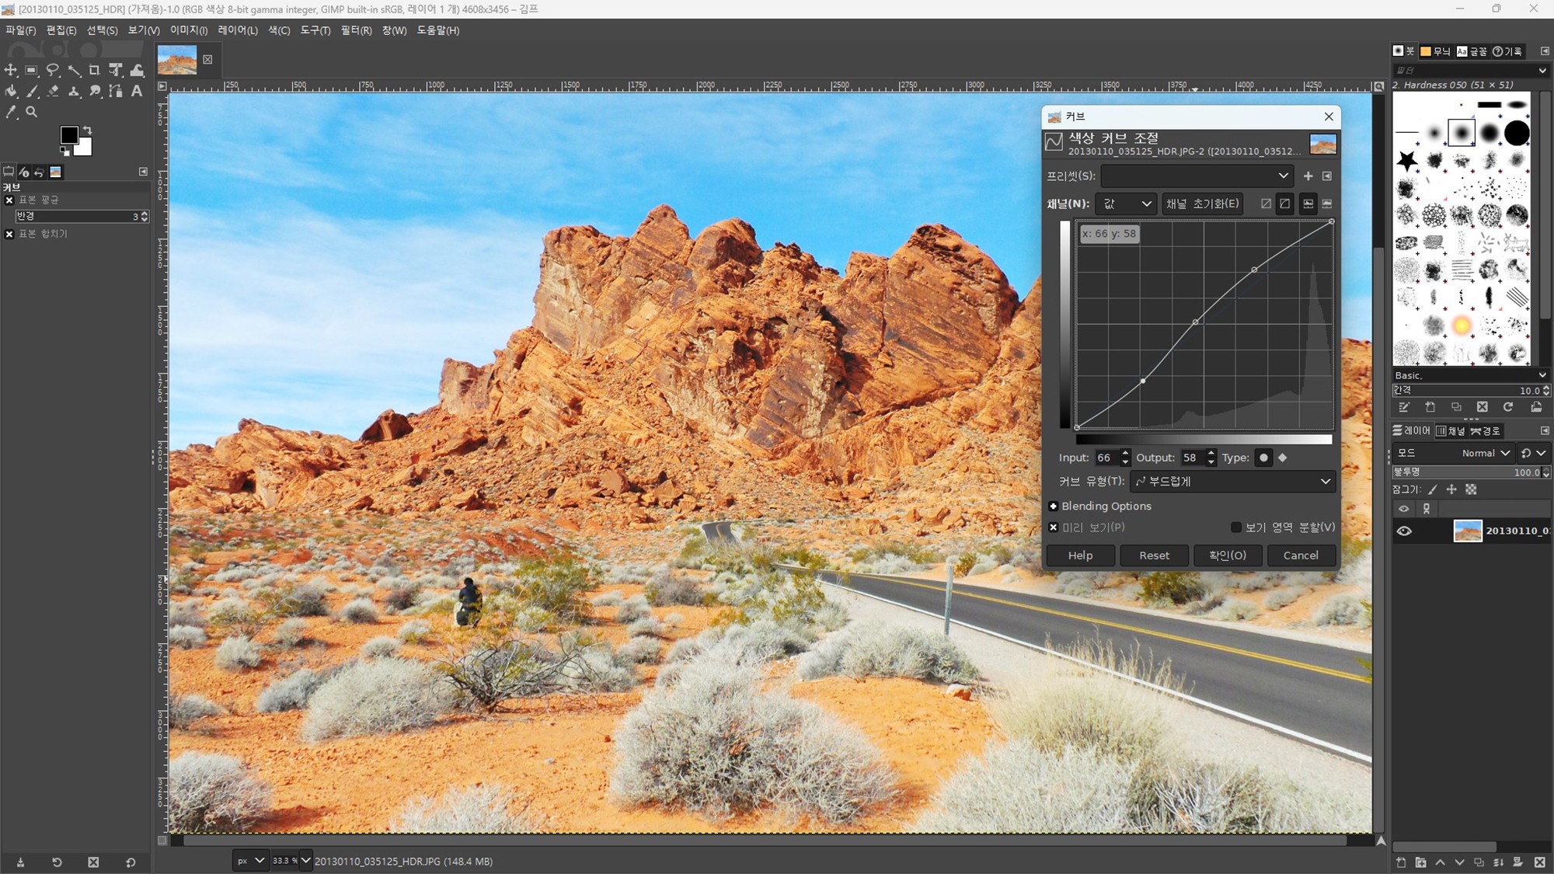This screenshot has height=874, width=1554.
Task: Select the Fuzzy Select magic wand tool
Action: [74, 70]
